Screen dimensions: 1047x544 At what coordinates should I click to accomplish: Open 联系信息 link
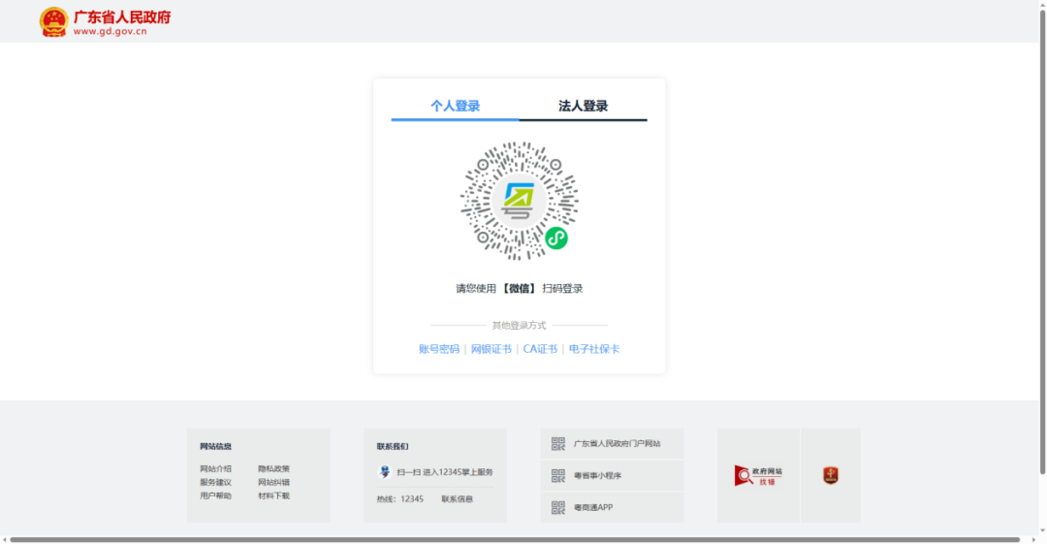point(457,499)
